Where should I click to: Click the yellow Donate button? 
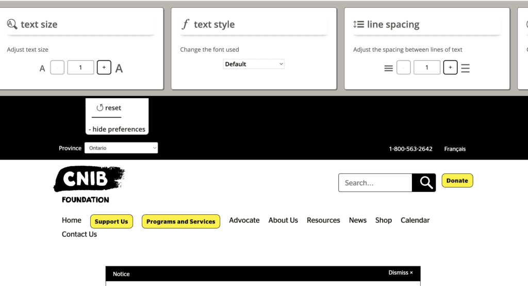(457, 181)
